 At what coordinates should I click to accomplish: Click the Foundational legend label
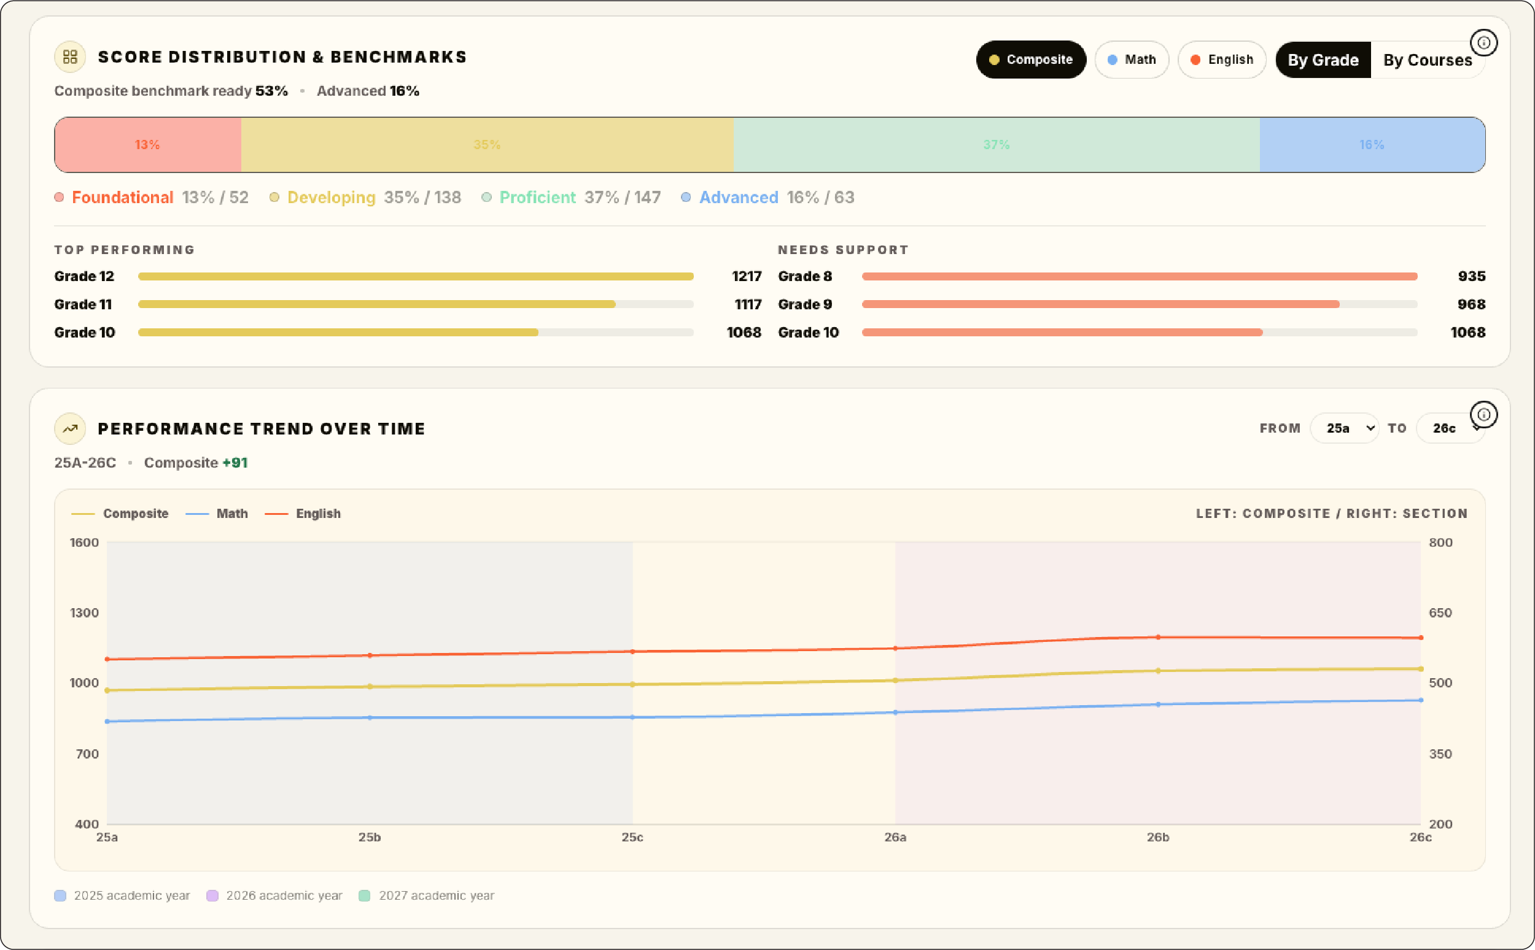[123, 197]
